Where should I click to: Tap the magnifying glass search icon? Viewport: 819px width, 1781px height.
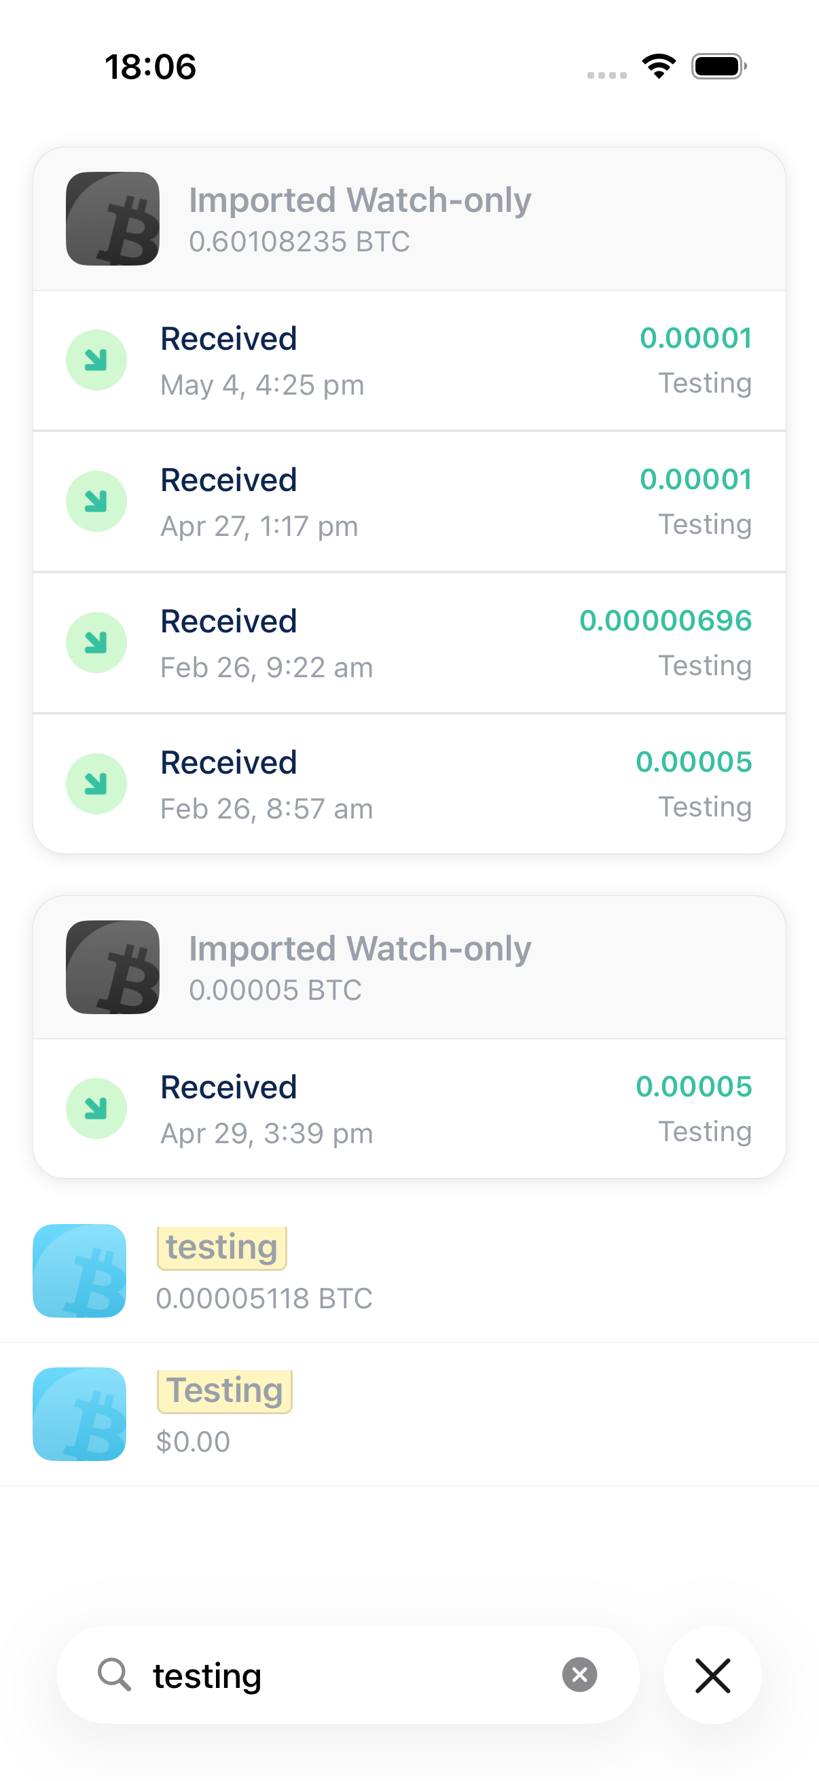pos(114,1674)
